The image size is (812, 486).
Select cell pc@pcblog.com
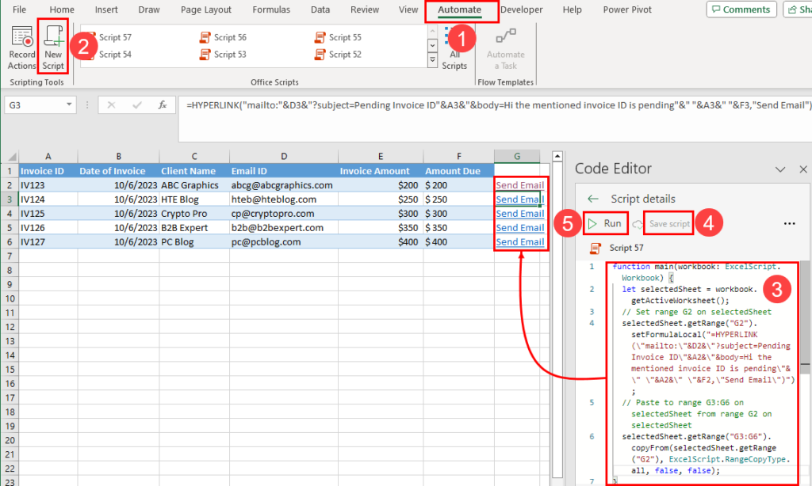(x=283, y=242)
